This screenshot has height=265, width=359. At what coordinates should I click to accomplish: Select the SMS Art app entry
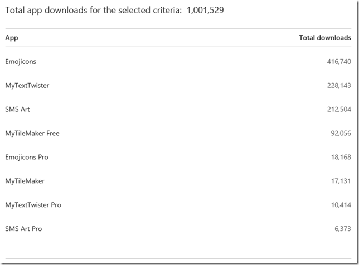pyautogui.click(x=17, y=110)
